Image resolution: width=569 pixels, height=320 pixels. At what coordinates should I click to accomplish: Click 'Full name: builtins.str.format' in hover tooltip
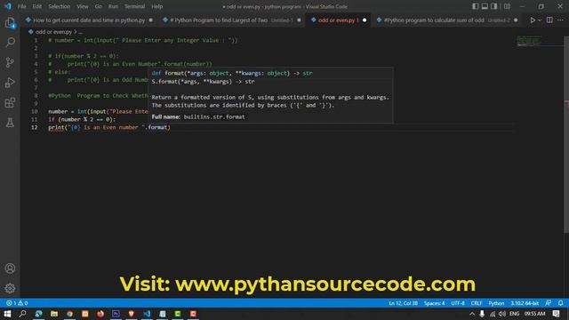(198, 116)
